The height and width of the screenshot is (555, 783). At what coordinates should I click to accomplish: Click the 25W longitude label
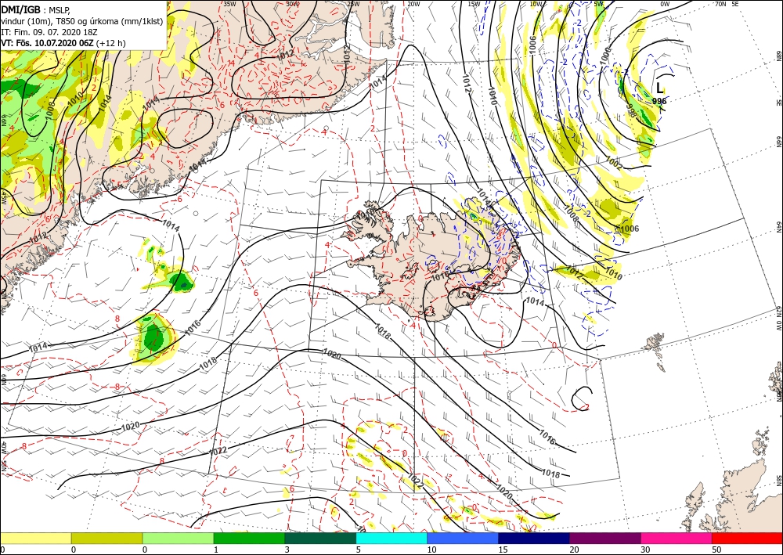click(352, 4)
